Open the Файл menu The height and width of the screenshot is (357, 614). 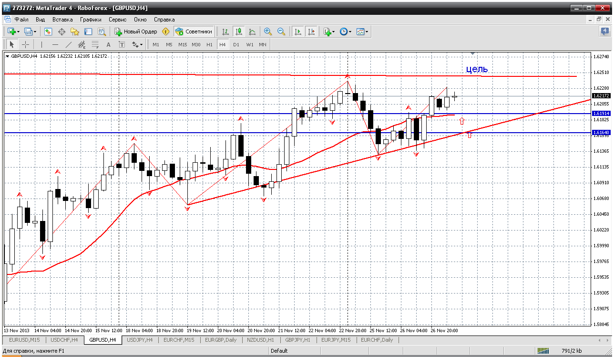click(x=21, y=20)
